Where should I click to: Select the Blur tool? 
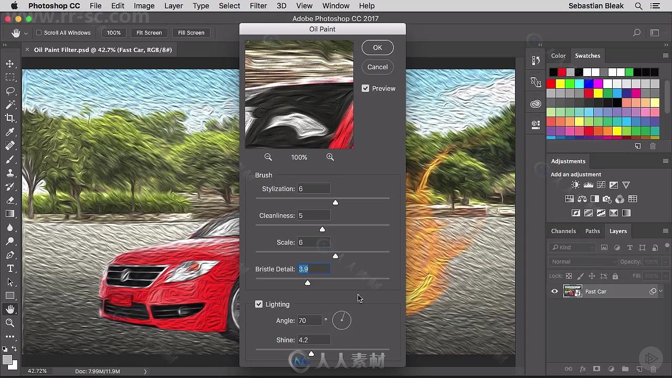click(x=10, y=227)
